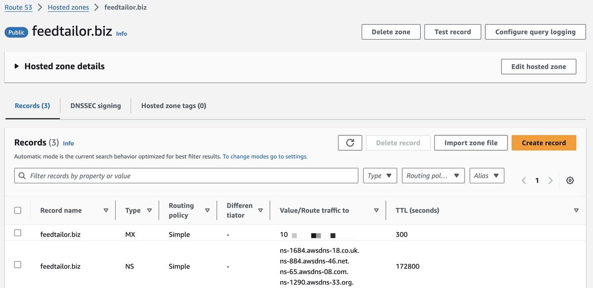
Task: Click the ns-65.awsdns-08.com. value
Action: (314, 272)
